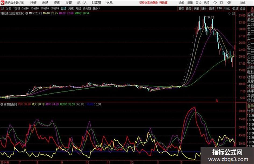Open the 功能 menu
The width and height of the screenshot is (254, 164).
[182, 3]
